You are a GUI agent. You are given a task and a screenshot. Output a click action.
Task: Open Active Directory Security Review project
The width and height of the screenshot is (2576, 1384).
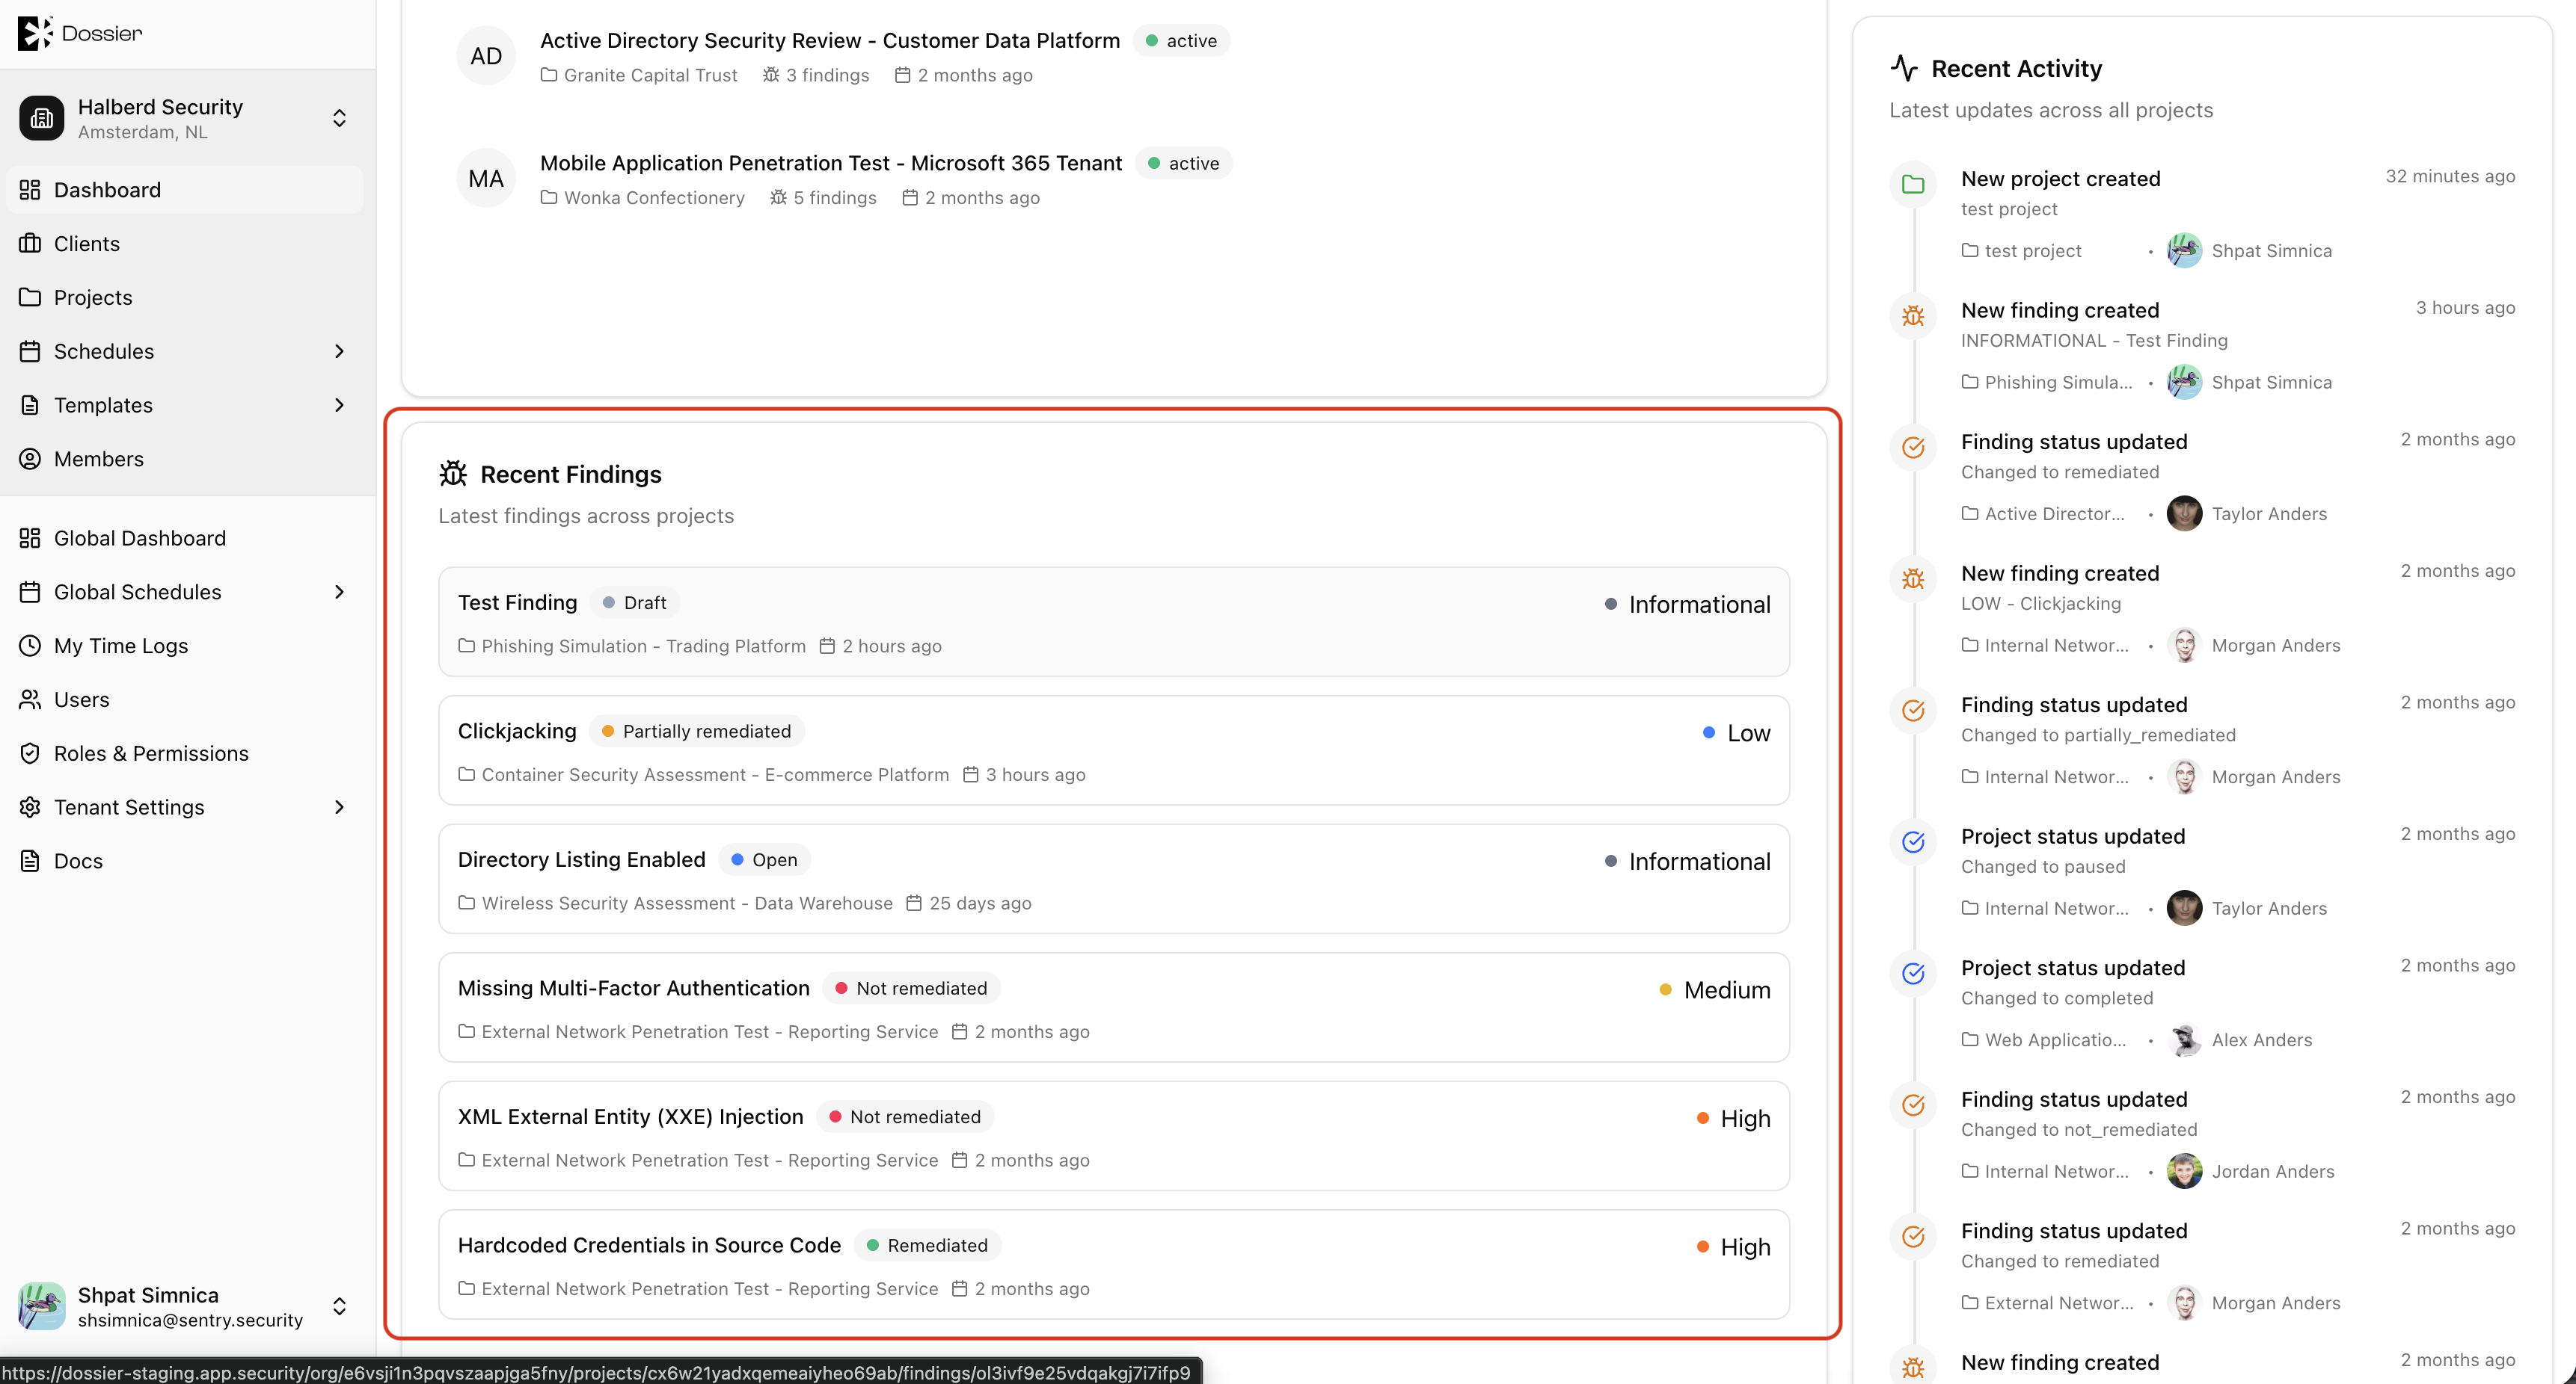(829, 41)
